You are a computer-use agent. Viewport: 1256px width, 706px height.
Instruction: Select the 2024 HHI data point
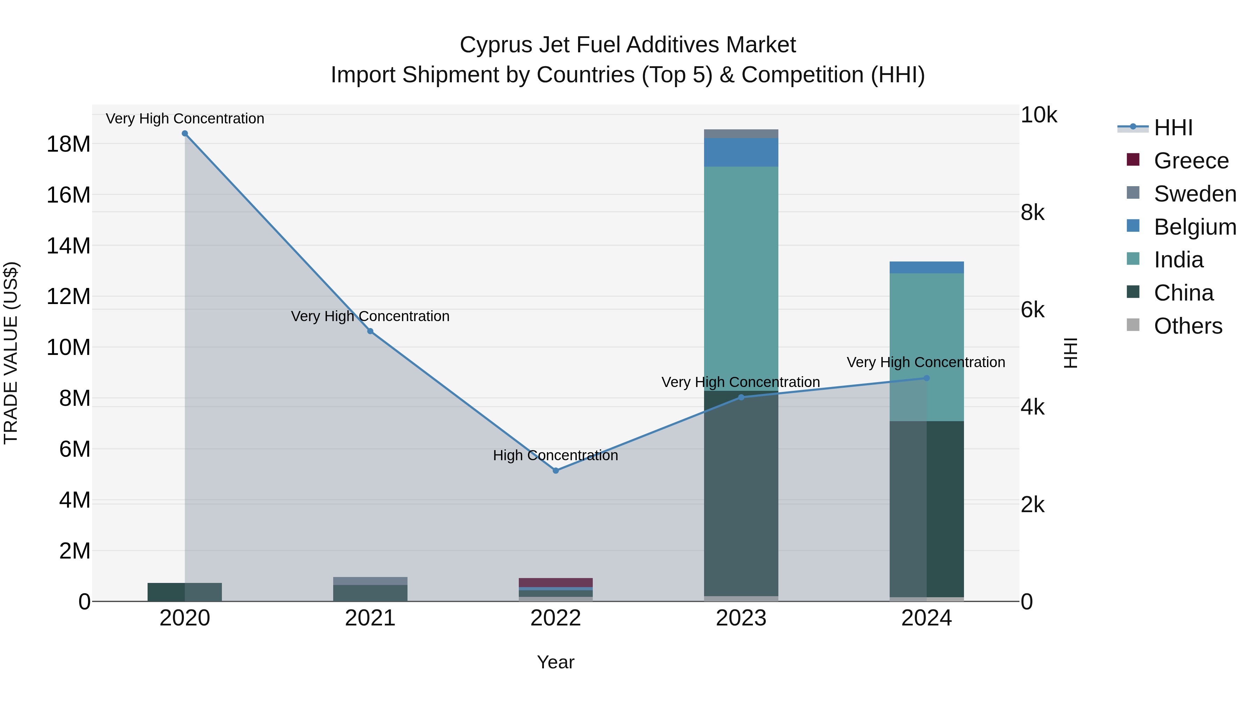tap(927, 378)
